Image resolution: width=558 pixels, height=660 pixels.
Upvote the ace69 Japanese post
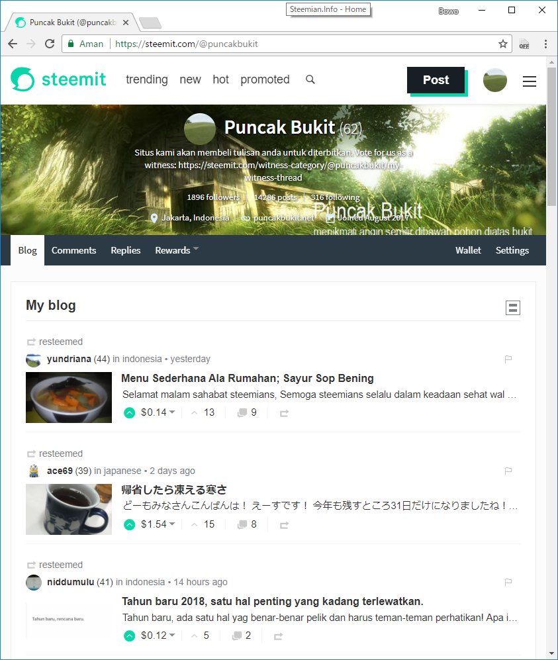(130, 525)
